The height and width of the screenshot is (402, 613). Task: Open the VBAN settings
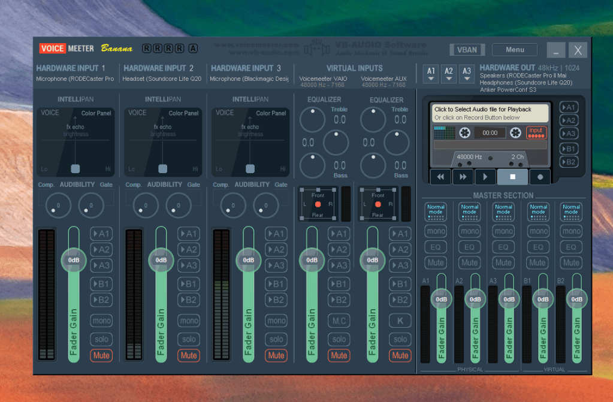(467, 50)
